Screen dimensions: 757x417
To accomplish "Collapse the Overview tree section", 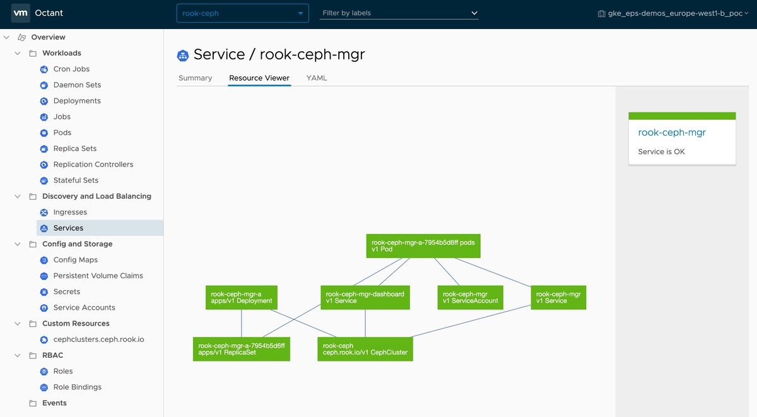I will (x=6, y=37).
